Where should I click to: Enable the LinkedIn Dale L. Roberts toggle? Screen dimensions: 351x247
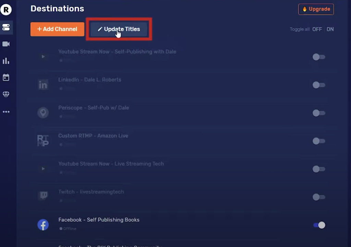click(x=319, y=85)
